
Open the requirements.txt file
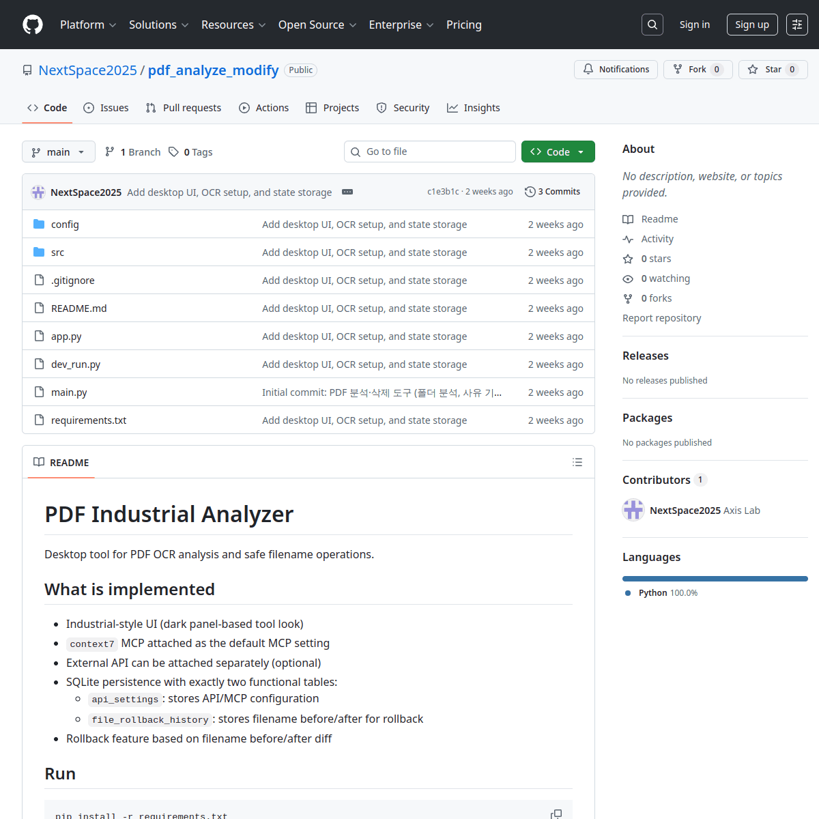89,420
